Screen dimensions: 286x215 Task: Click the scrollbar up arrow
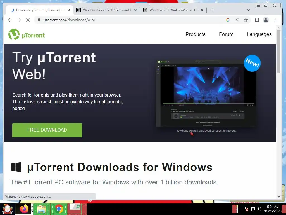(x=278, y=28)
